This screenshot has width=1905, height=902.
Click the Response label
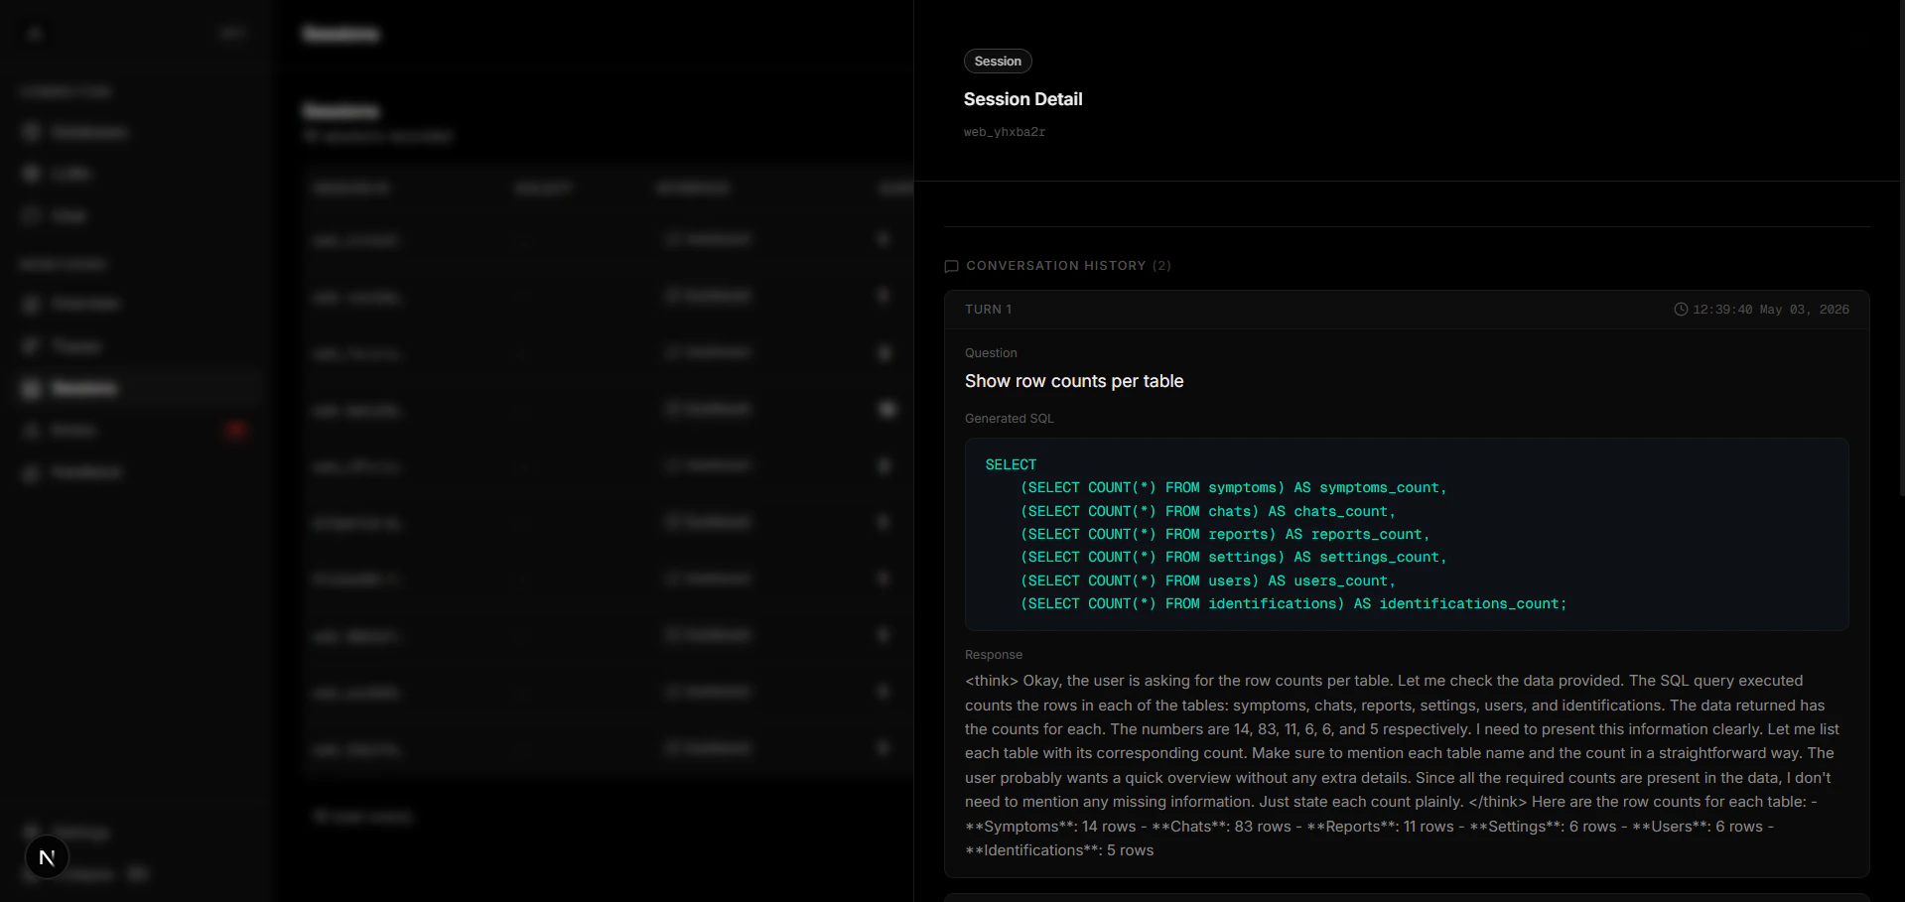pos(994,655)
